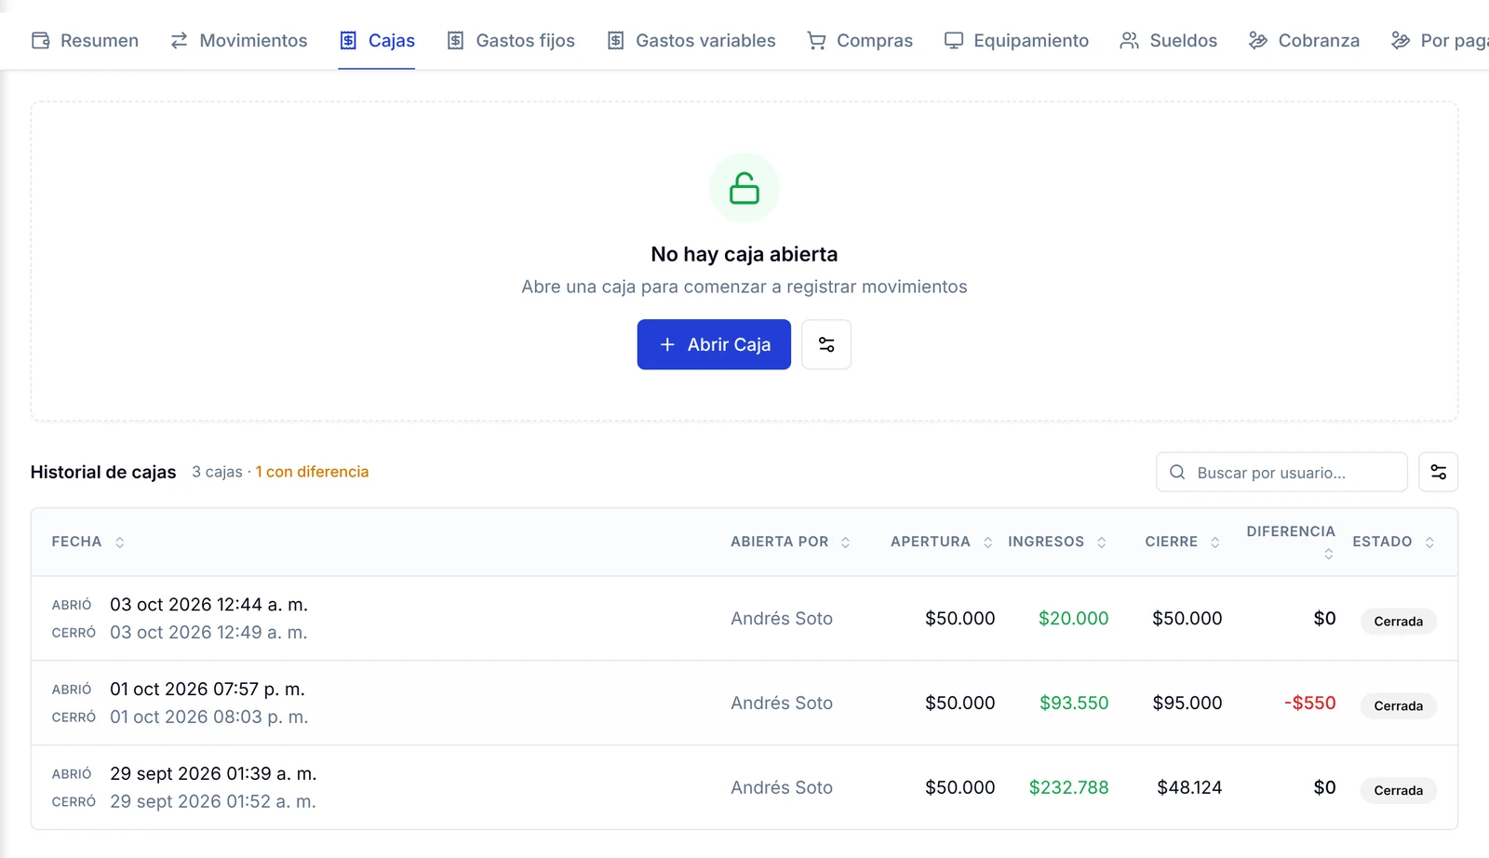
Task: Click the $93.550 ingresos value
Action: pos(1074,704)
